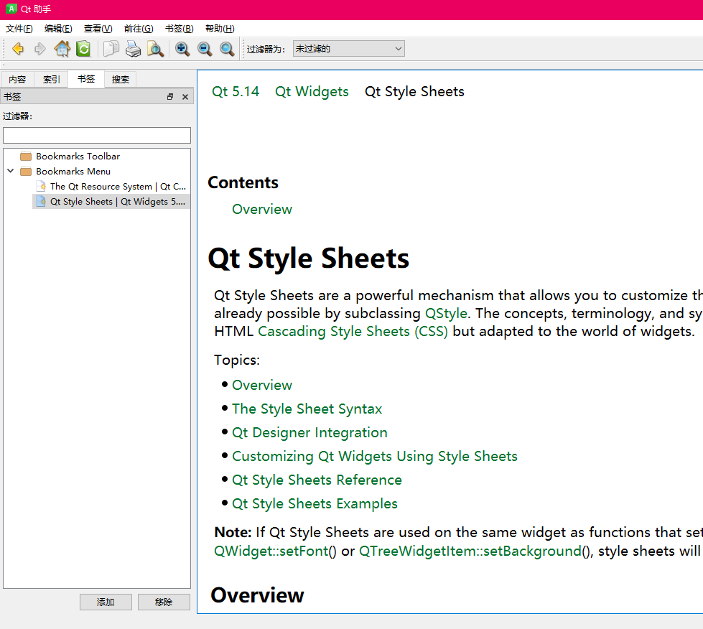Reset zoom with the plain magnifier icon
Screen dimensions: 703x629
click(x=227, y=48)
